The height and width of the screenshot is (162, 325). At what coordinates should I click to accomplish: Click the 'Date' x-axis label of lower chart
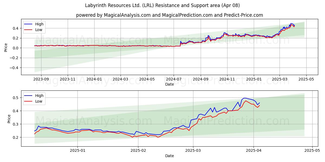[x=170, y=156]
